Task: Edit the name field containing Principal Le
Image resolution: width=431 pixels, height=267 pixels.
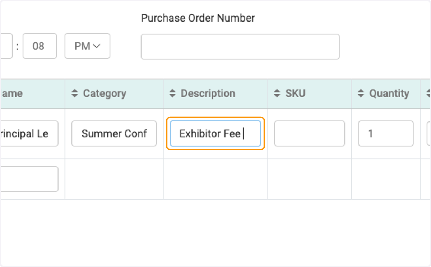Action: pyautogui.click(x=29, y=134)
